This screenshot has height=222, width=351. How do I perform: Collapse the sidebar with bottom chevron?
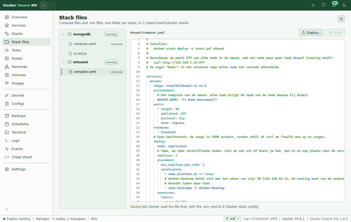click(x=7, y=209)
